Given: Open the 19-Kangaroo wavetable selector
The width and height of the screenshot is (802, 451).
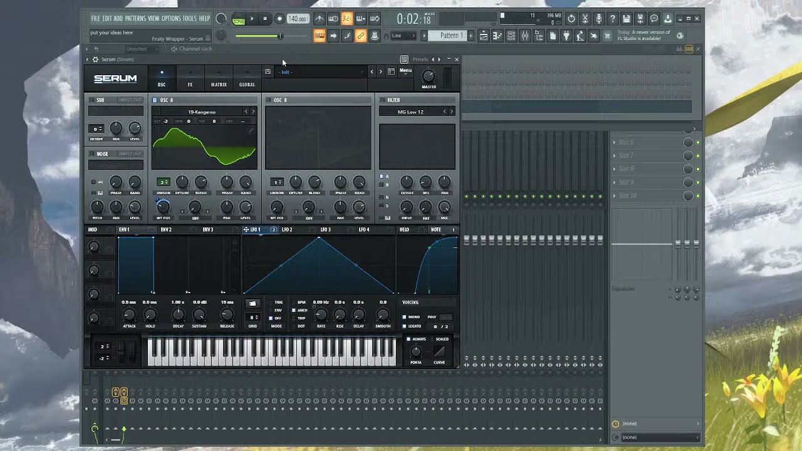Looking at the screenshot, I should 202,111.
